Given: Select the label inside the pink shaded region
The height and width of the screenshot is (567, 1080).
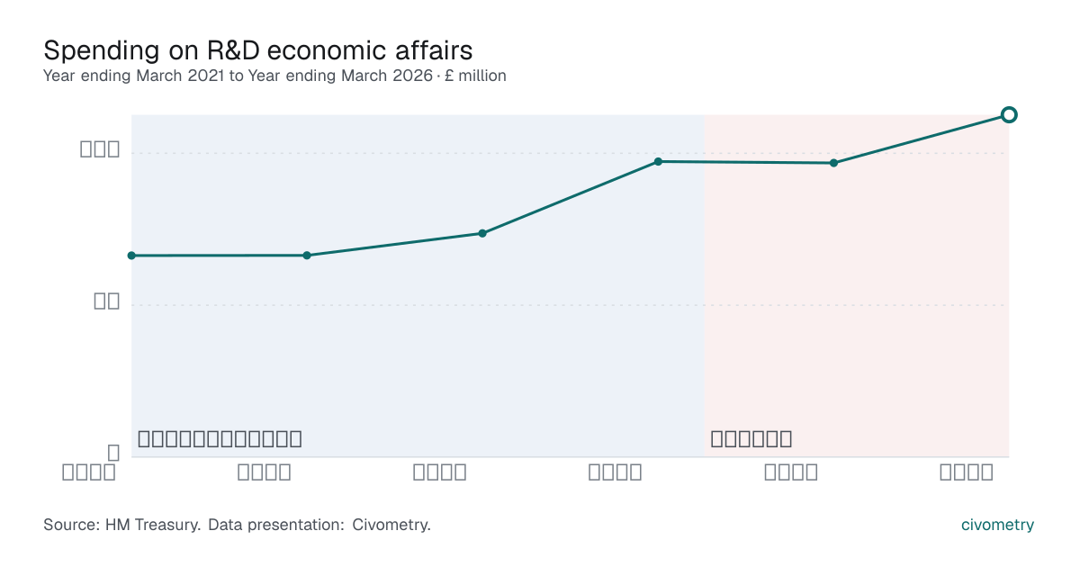Looking at the screenshot, I should point(751,439).
